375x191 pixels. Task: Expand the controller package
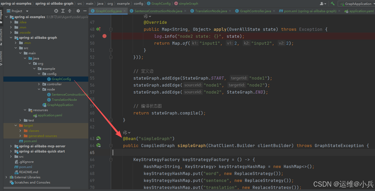[39, 84]
